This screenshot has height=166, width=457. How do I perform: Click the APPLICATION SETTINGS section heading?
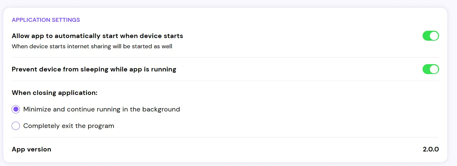click(46, 20)
